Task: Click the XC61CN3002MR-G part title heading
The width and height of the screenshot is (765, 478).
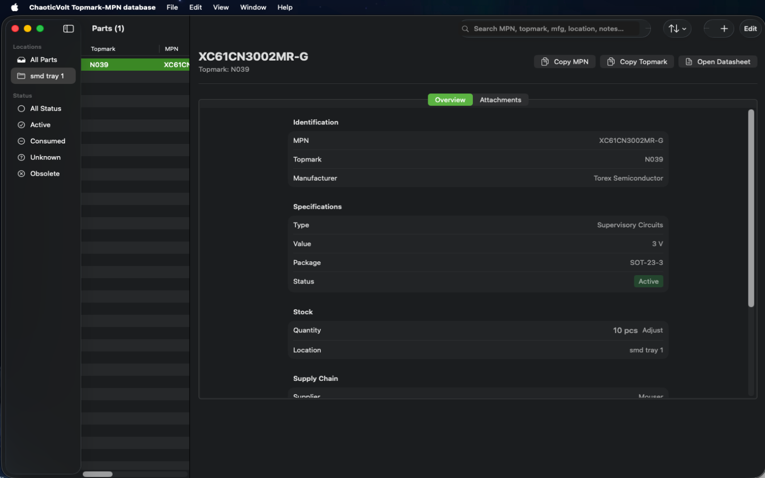Action: tap(253, 57)
